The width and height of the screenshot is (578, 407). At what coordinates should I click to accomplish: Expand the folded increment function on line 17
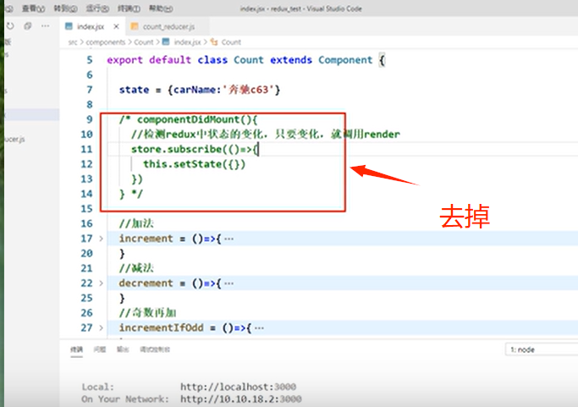tap(101, 239)
